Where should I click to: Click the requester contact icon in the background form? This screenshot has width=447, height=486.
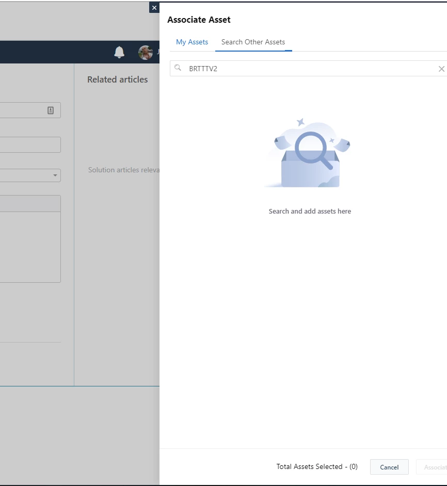tap(51, 110)
